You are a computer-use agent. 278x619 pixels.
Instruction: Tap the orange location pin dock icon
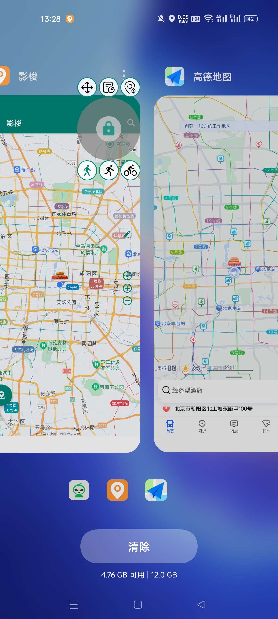(117, 490)
